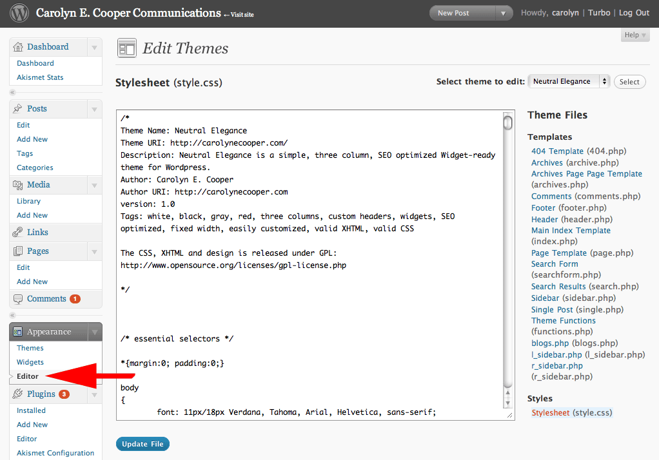Open the Widgets menu item
Screen dimensions: 659x460
click(30, 362)
